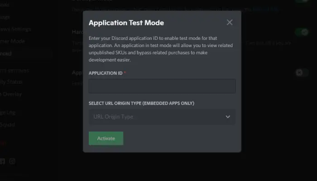Select Streamer Mode in the sidebar
The image size is (317, 181).
point(12,42)
